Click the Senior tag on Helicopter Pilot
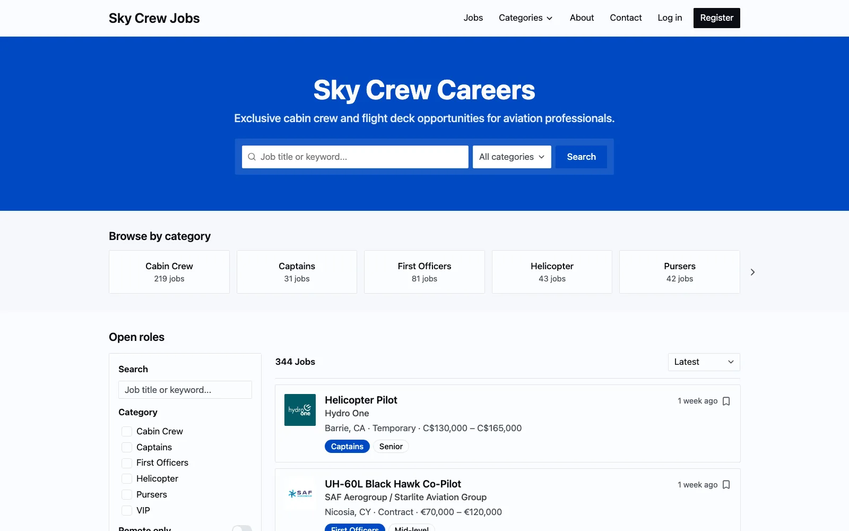The height and width of the screenshot is (531, 849). (391, 447)
